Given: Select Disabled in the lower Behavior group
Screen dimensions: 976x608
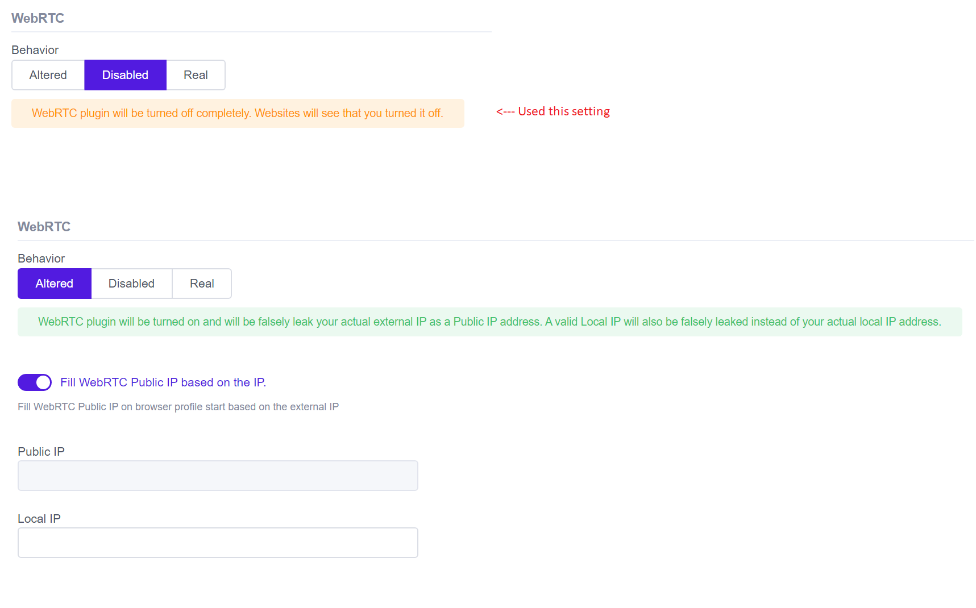Looking at the screenshot, I should (131, 284).
